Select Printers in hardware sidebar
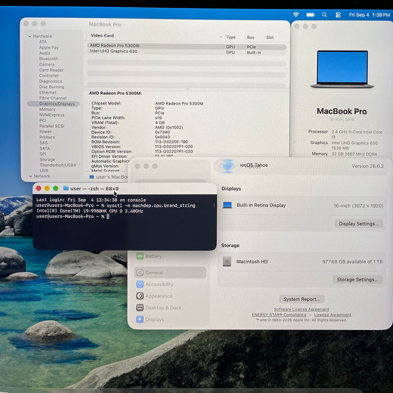 click(47, 137)
